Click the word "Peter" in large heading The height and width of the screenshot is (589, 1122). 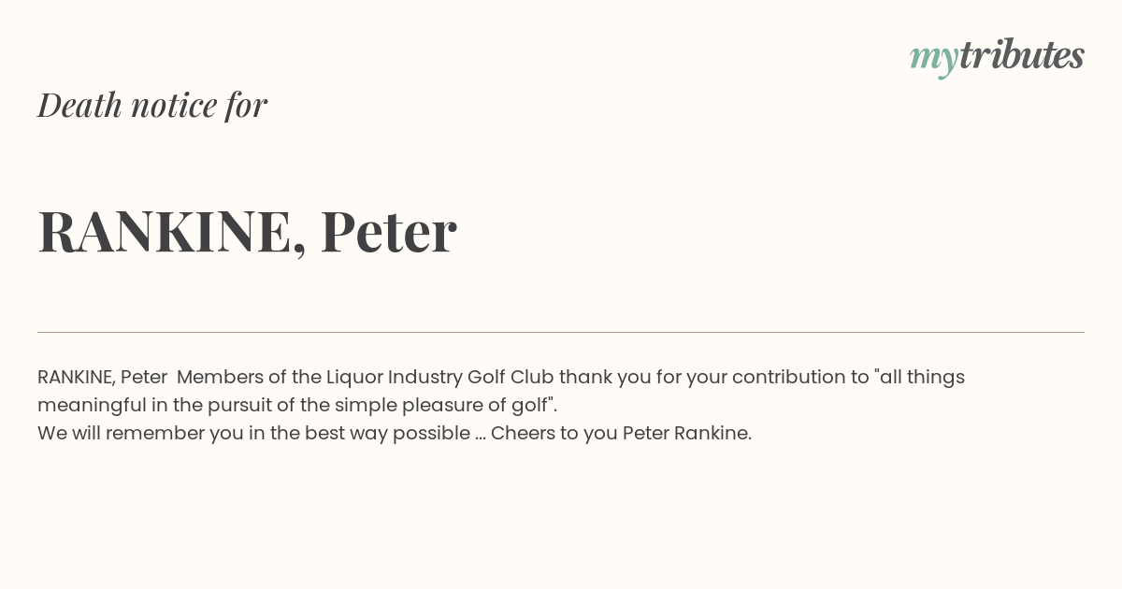point(389,231)
